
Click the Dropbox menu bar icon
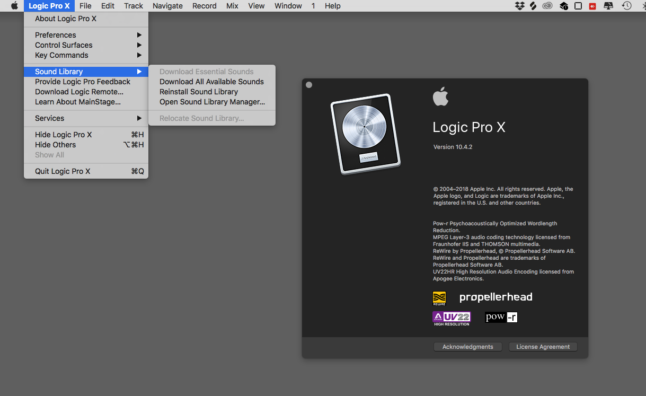point(520,6)
